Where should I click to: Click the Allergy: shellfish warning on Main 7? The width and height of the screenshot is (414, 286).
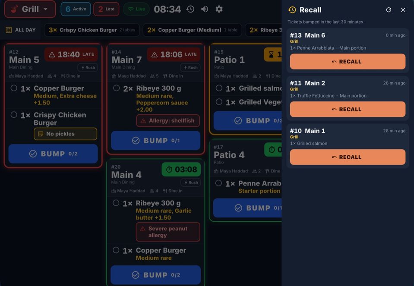pyautogui.click(x=168, y=121)
